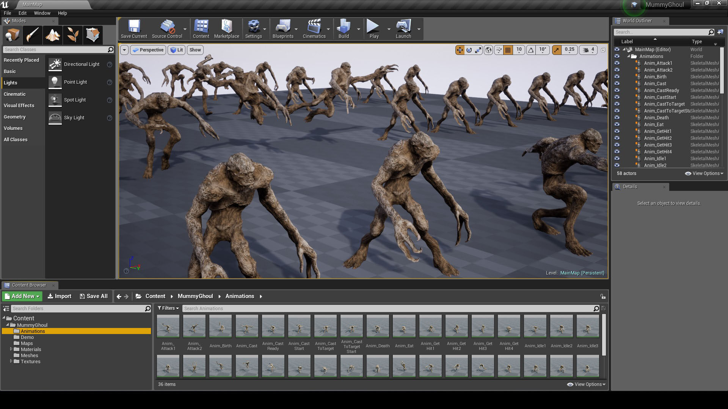728x409 pixels.
Task: Toggle visibility of Anim_Idle1 actor
Action: tap(617, 159)
